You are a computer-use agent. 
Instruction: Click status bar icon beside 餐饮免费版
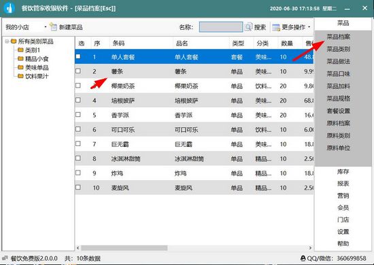(x=5, y=258)
